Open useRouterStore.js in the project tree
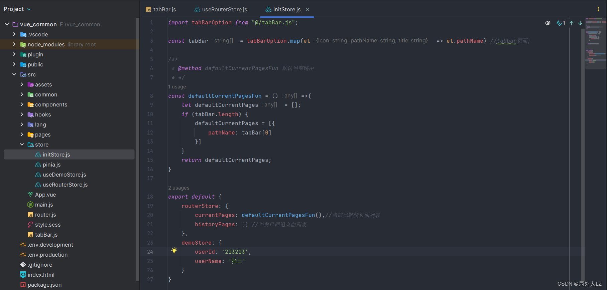Screen dimensions: 607x290 [x=65, y=185]
